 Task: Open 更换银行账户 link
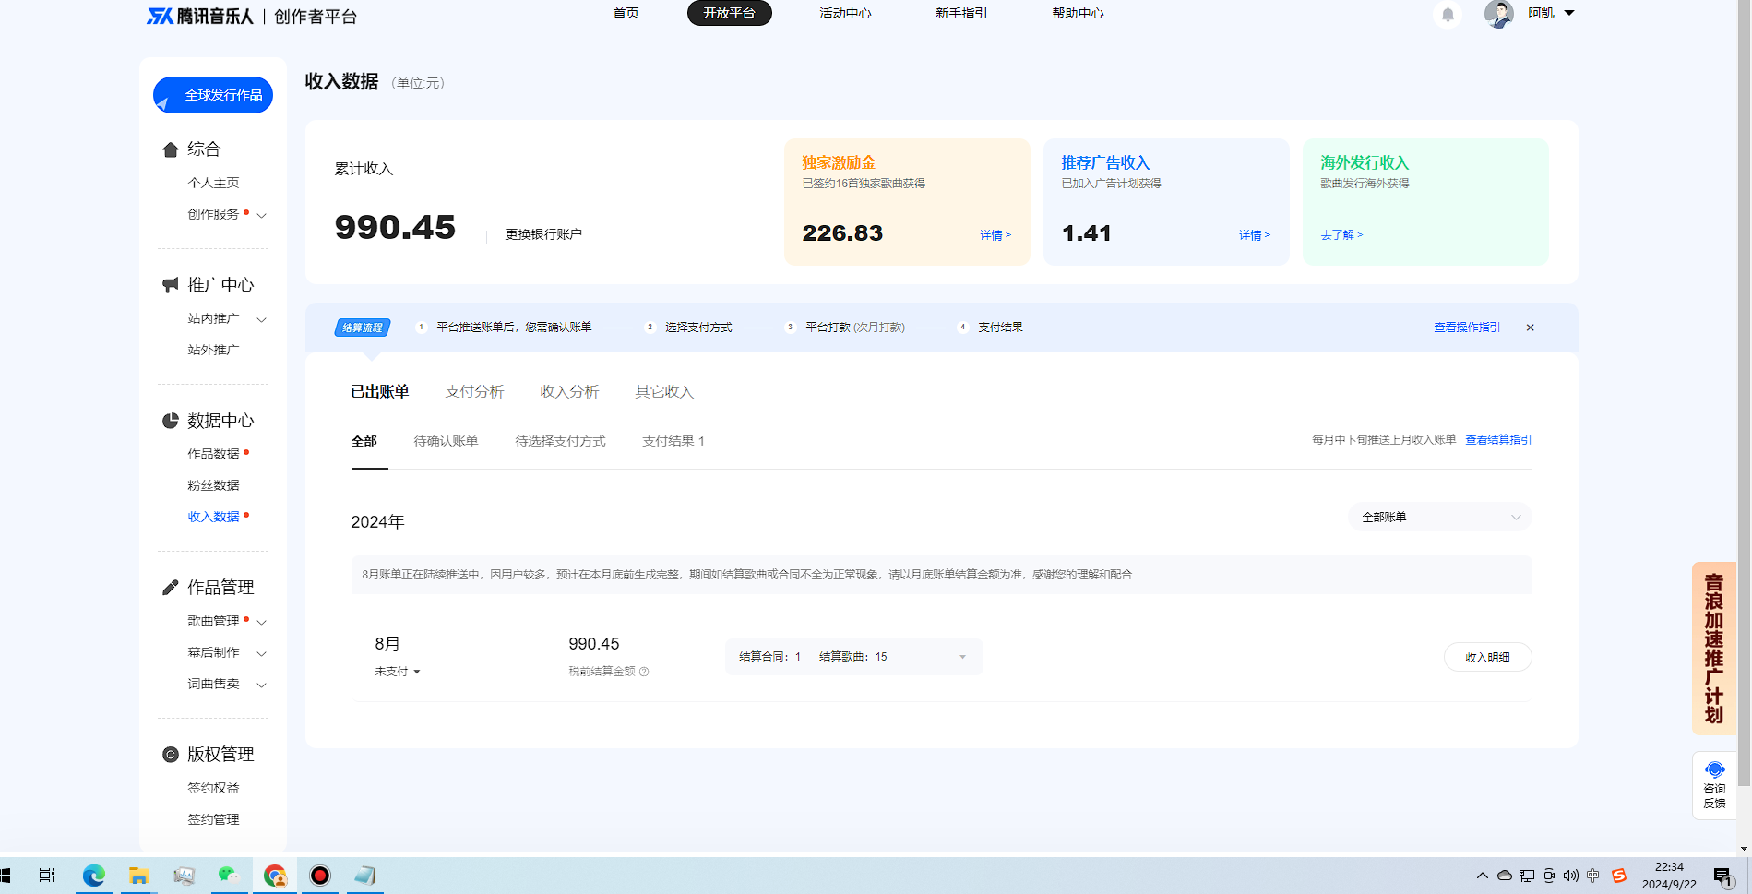tap(543, 233)
